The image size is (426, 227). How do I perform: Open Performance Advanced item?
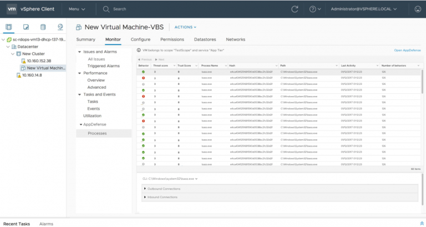97,87
